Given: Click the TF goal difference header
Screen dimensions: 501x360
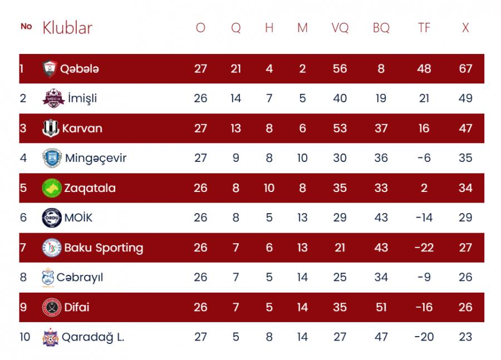Looking at the screenshot, I should pyautogui.click(x=424, y=28).
